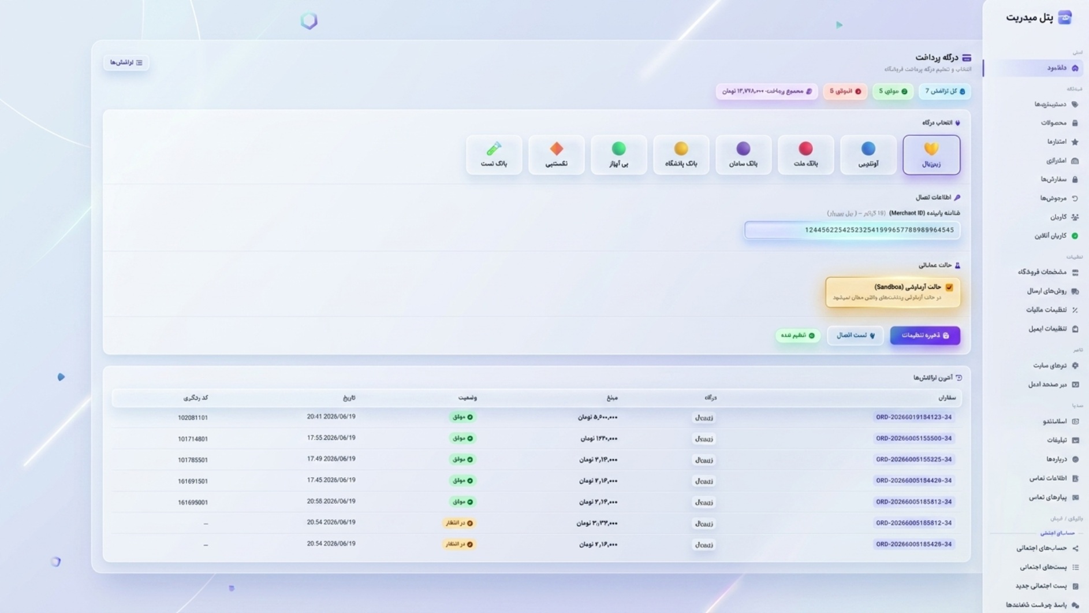Click tracking code 102081101

pyautogui.click(x=193, y=418)
